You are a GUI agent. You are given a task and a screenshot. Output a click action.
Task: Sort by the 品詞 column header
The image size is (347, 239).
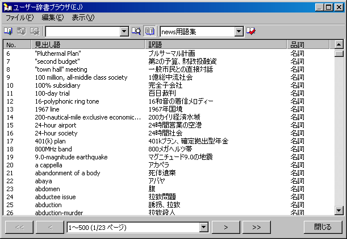(308, 44)
